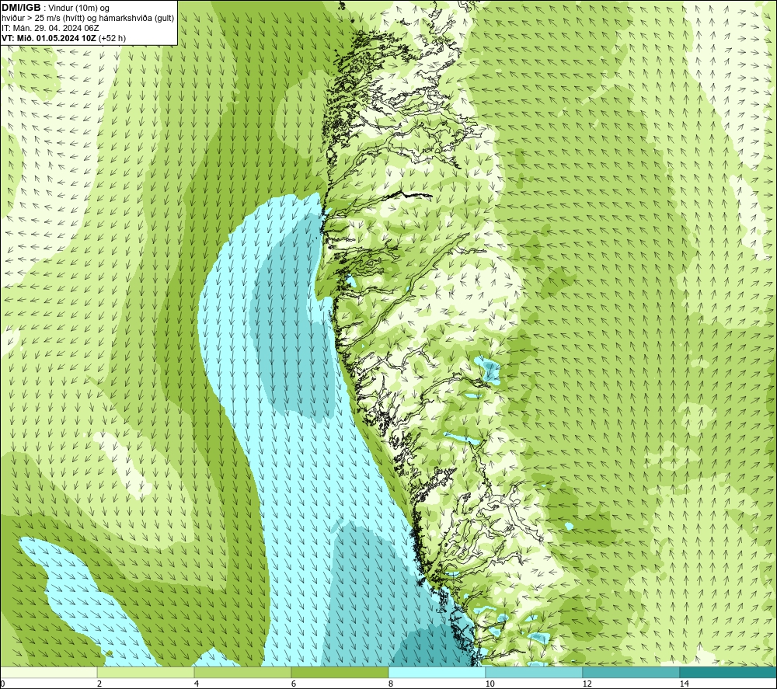Click the 4–6 m/s green swatch
Viewport: 777px width, 689px height.
click(242, 672)
